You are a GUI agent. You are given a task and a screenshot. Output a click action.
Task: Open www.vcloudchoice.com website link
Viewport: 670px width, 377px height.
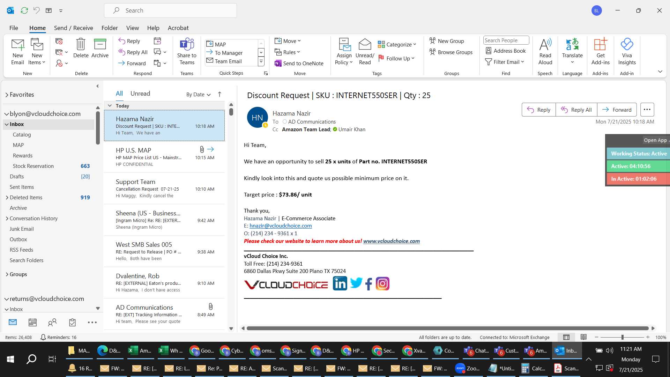391,241
